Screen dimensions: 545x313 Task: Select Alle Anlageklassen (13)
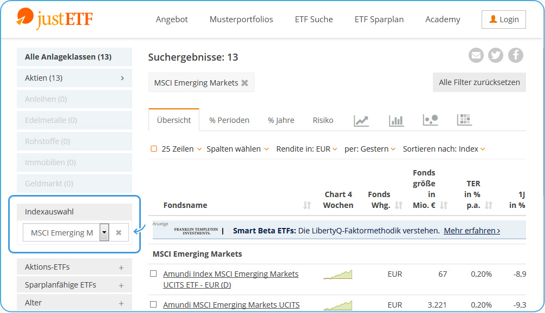click(74, 57)
